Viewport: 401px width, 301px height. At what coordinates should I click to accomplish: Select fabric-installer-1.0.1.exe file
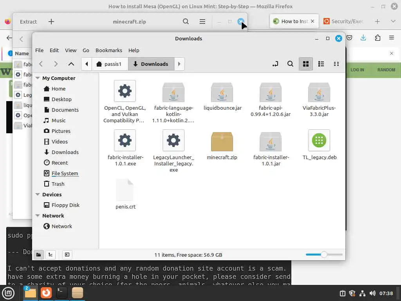(125, 148)
